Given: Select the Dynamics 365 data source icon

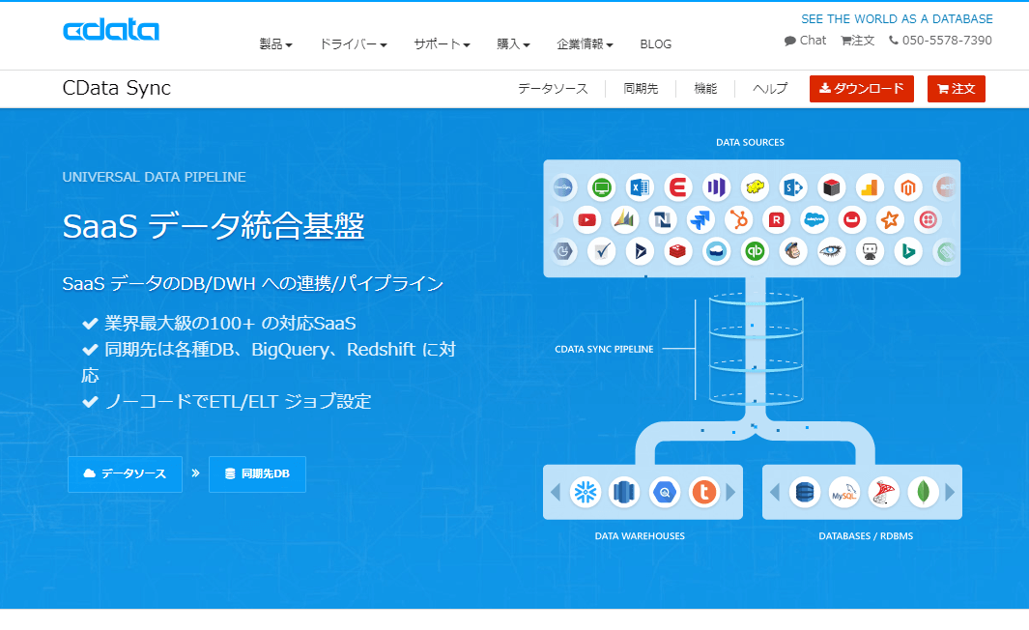Looking at the screenshot, I should pyautogui.click(x=640, y=251).
